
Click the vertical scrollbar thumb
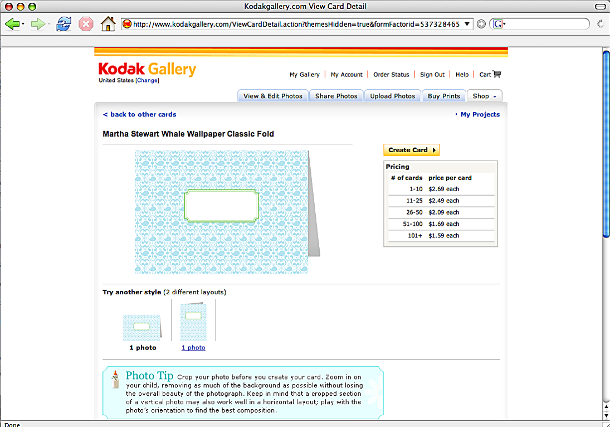click(x=606, y=144)
